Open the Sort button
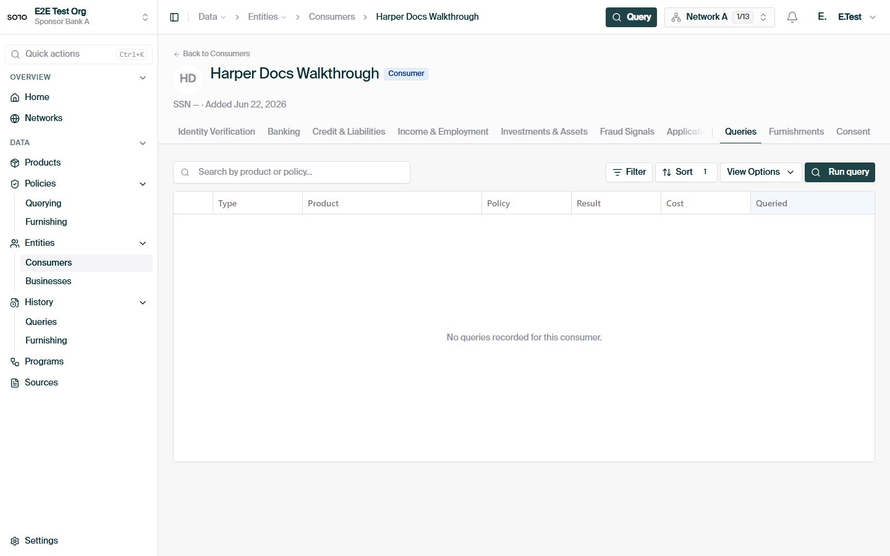890x556 pixels. click(686, 172)
